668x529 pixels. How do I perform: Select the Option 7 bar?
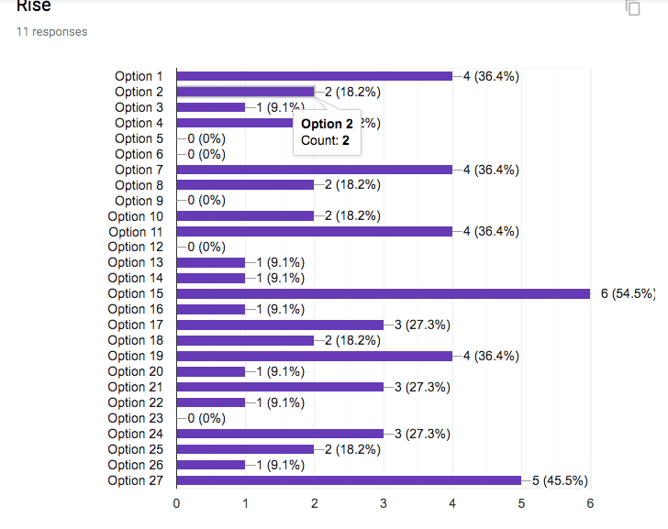[315, 170]
